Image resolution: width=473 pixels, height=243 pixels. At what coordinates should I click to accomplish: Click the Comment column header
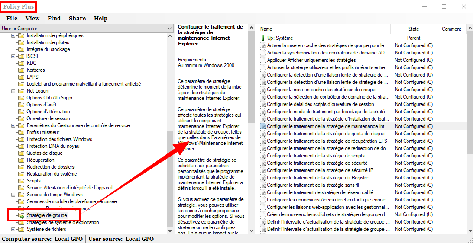coord(451,29)
